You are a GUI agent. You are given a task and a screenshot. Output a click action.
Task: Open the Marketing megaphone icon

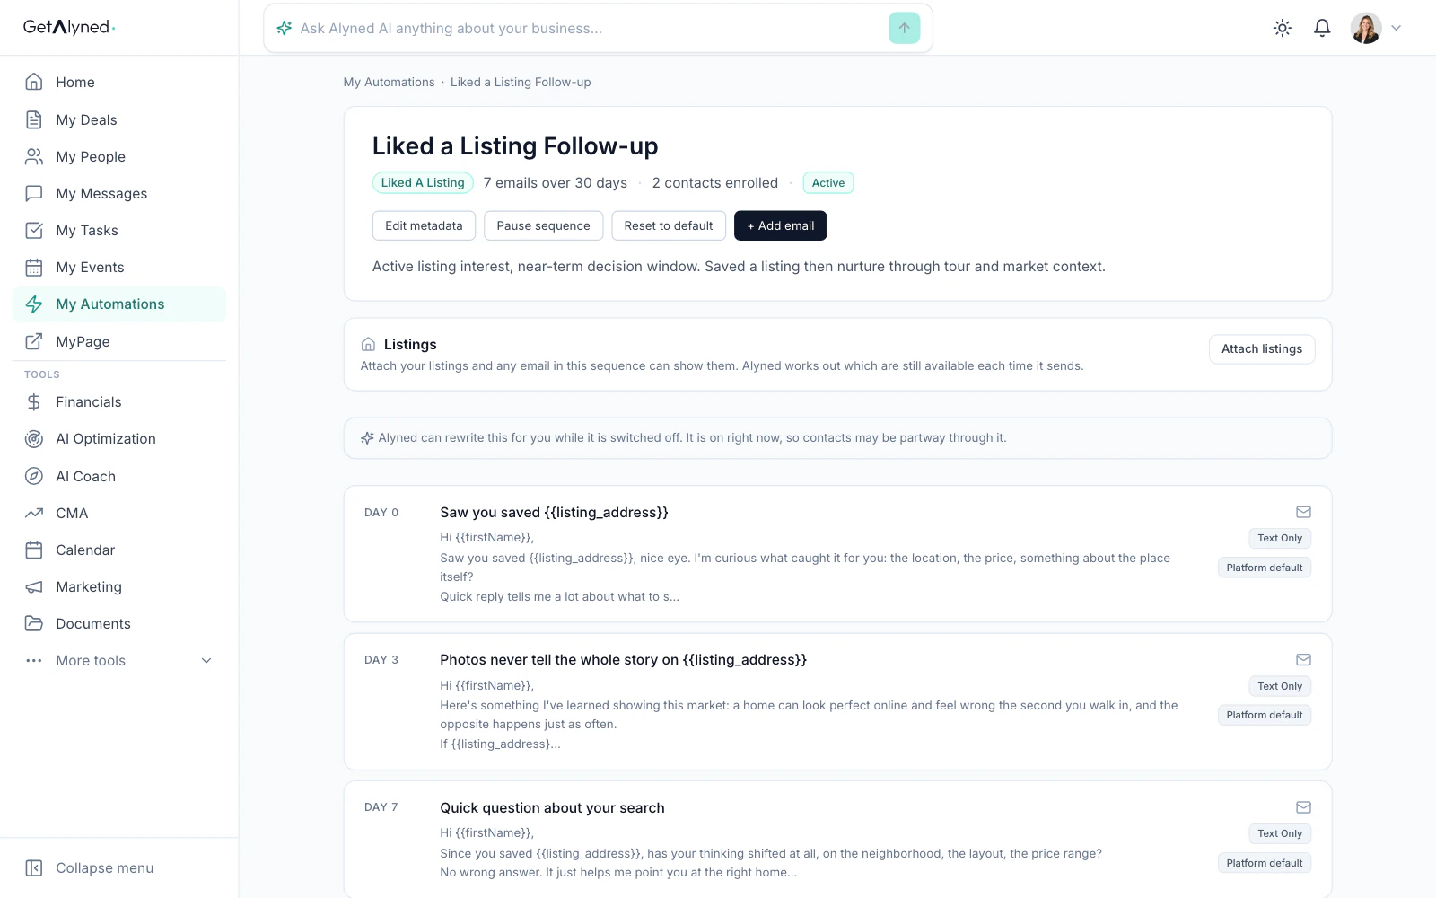[x=34, y=586]
